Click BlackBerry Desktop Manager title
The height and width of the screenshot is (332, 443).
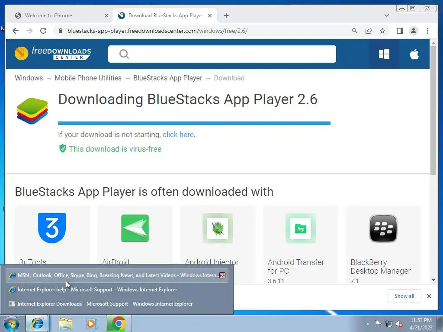pyautogui.click(x=381, y=266)
